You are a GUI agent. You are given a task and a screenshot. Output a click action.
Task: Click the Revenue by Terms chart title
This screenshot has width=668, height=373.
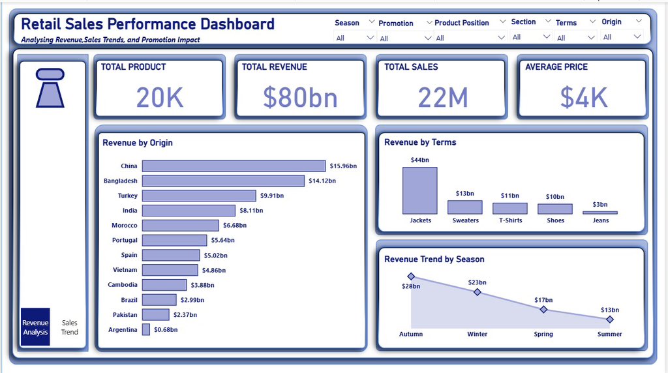pos(420,142)
